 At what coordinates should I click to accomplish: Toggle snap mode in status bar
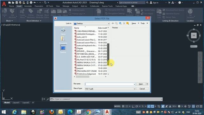click(x=127, y=106)
